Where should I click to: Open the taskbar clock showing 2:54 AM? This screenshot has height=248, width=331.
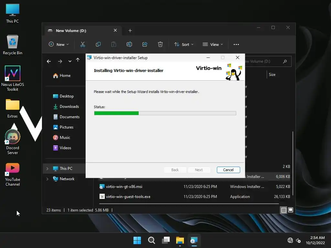click(x=315, y=240)
